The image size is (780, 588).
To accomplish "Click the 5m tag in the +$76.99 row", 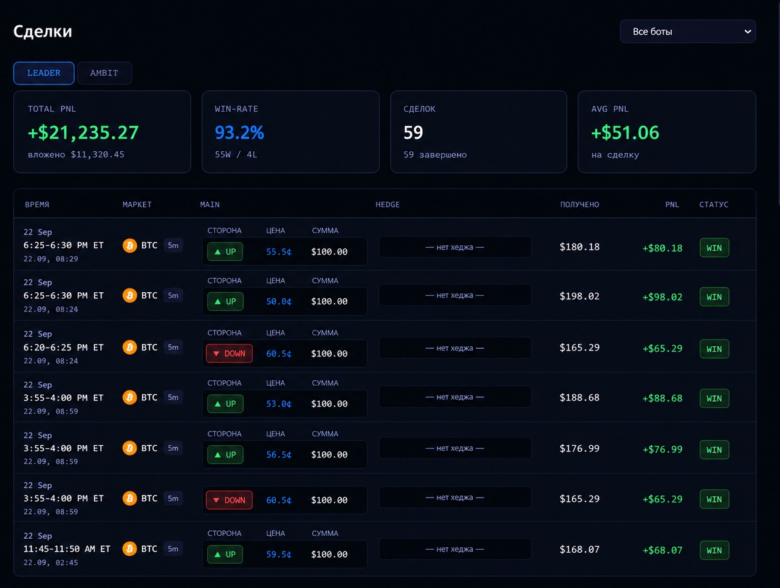I will [173, 448].
